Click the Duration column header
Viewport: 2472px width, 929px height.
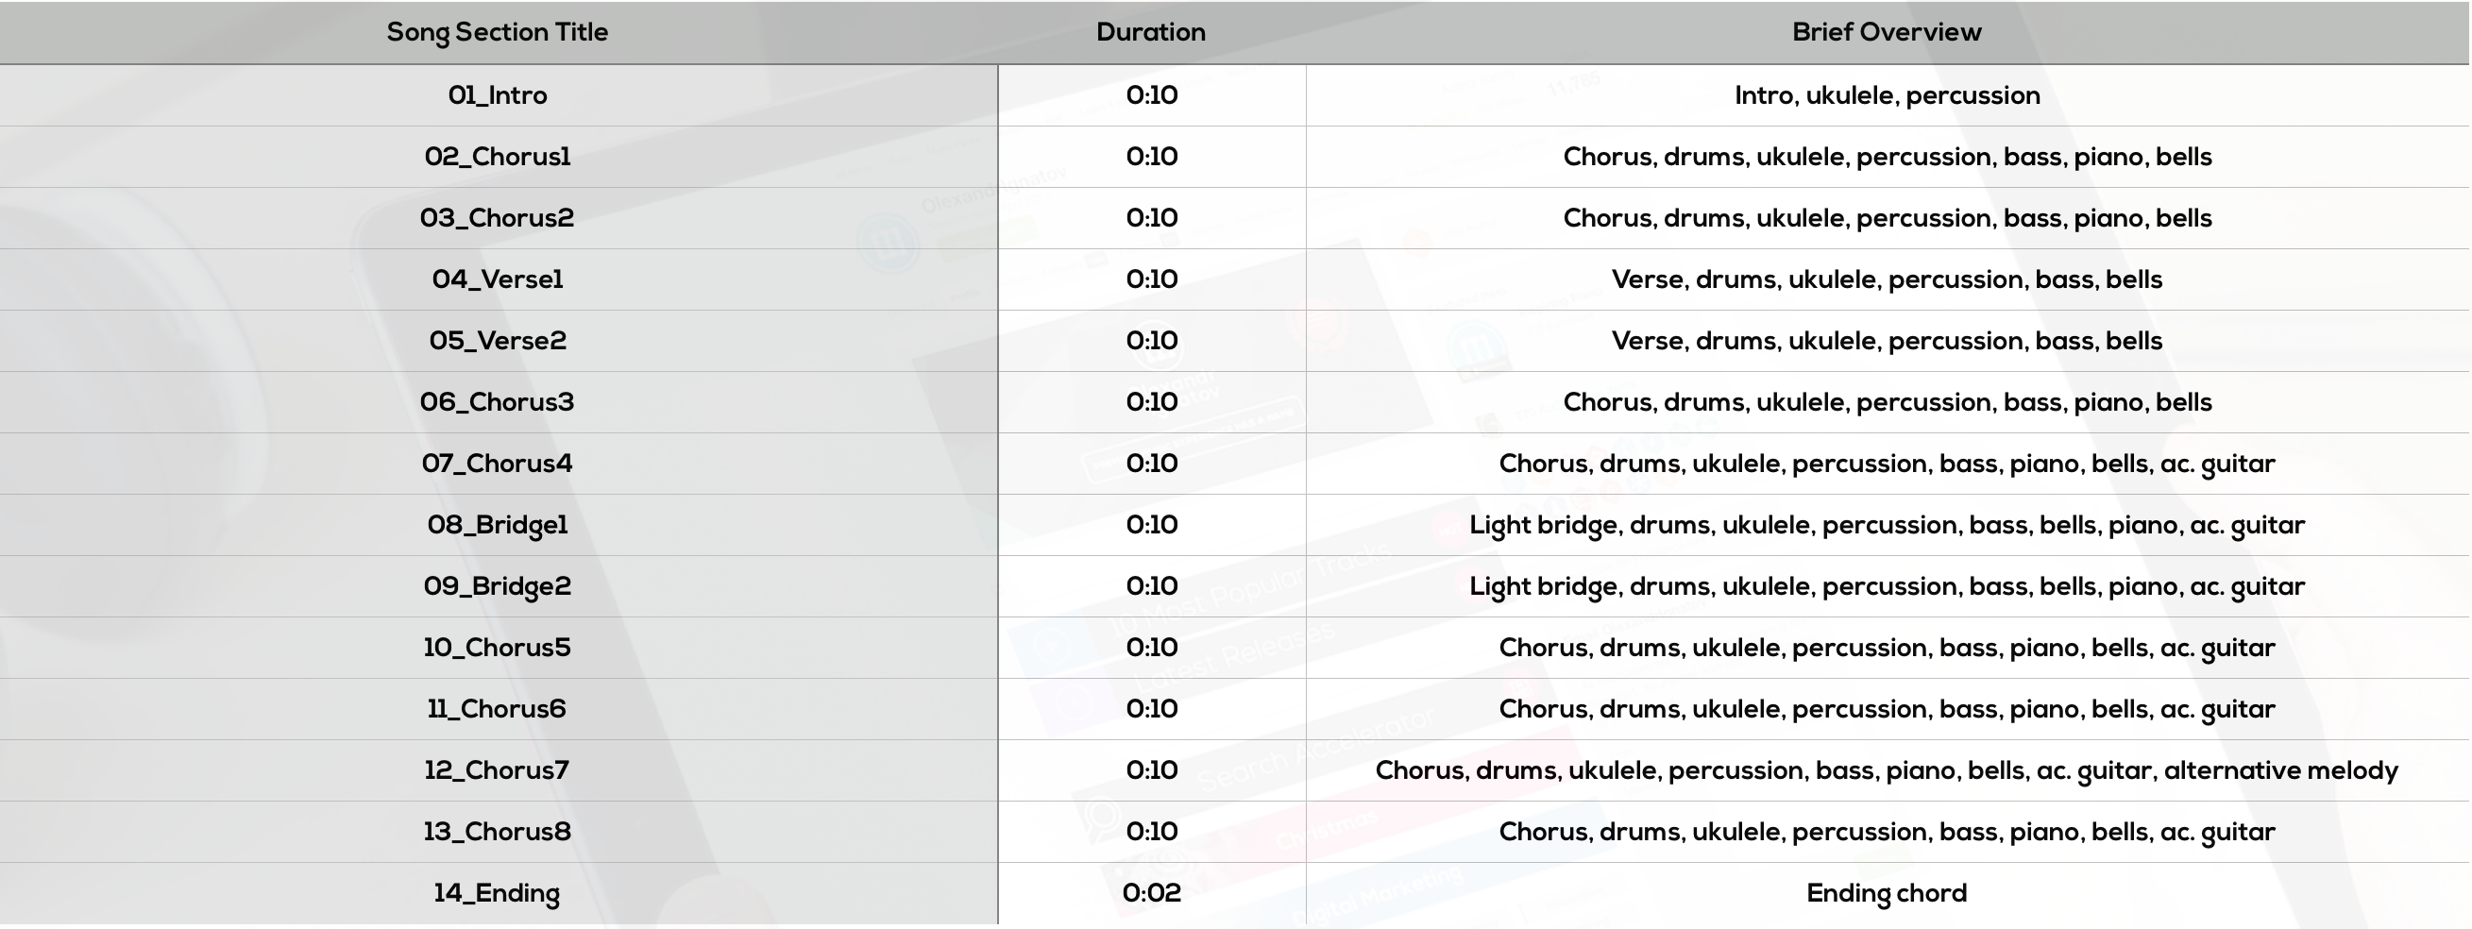(1151, 32)
